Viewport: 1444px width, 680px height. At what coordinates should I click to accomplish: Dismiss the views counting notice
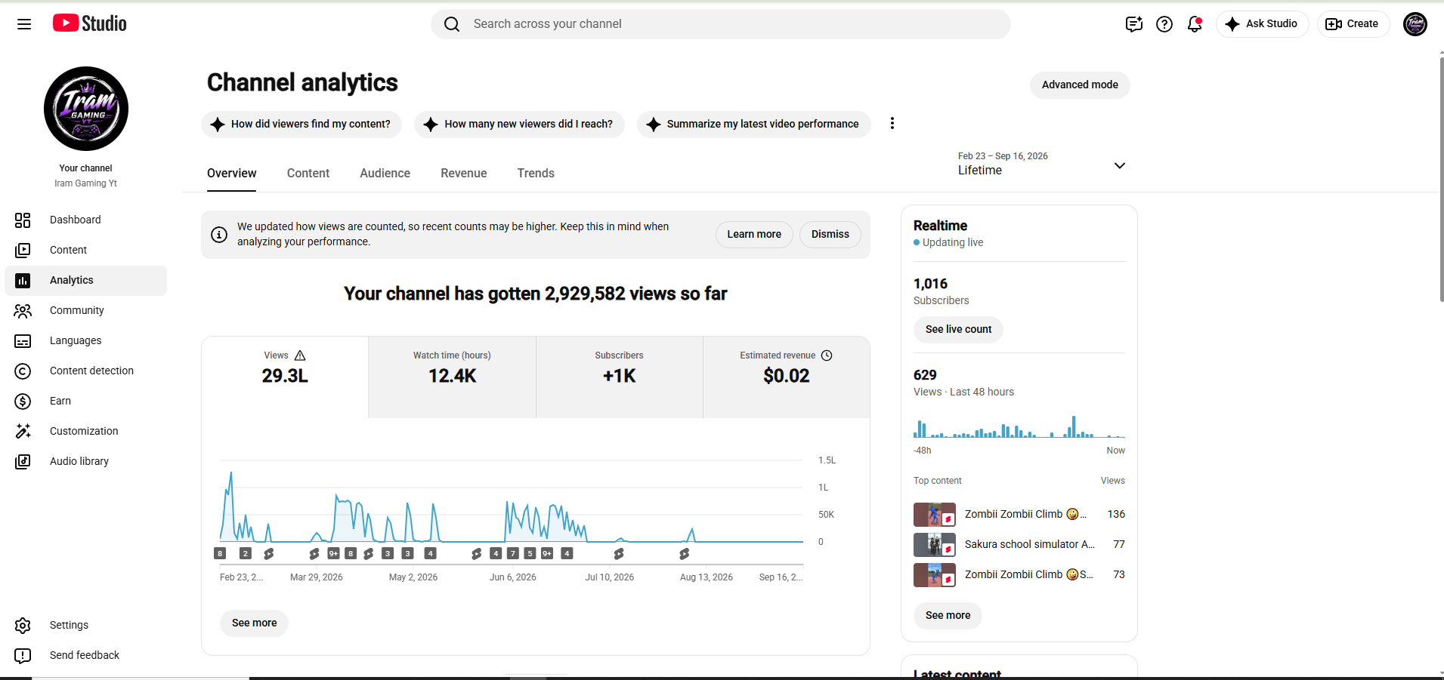click(830, 235)
